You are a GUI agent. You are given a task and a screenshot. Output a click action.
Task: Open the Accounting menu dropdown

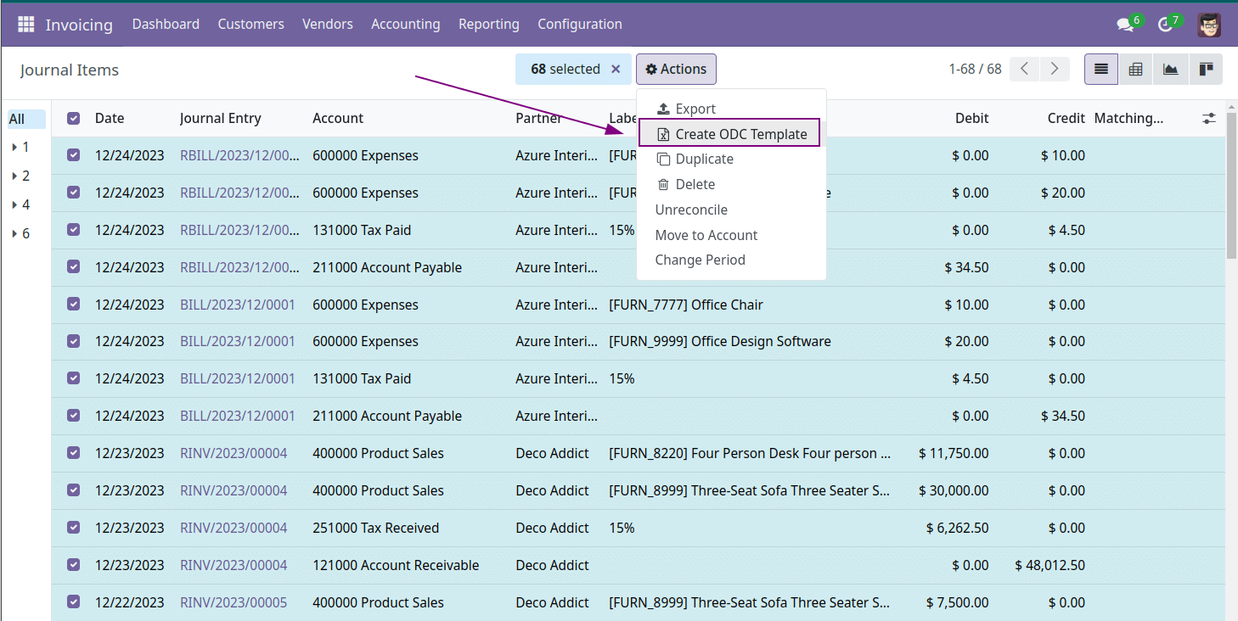tap(405, 25)
